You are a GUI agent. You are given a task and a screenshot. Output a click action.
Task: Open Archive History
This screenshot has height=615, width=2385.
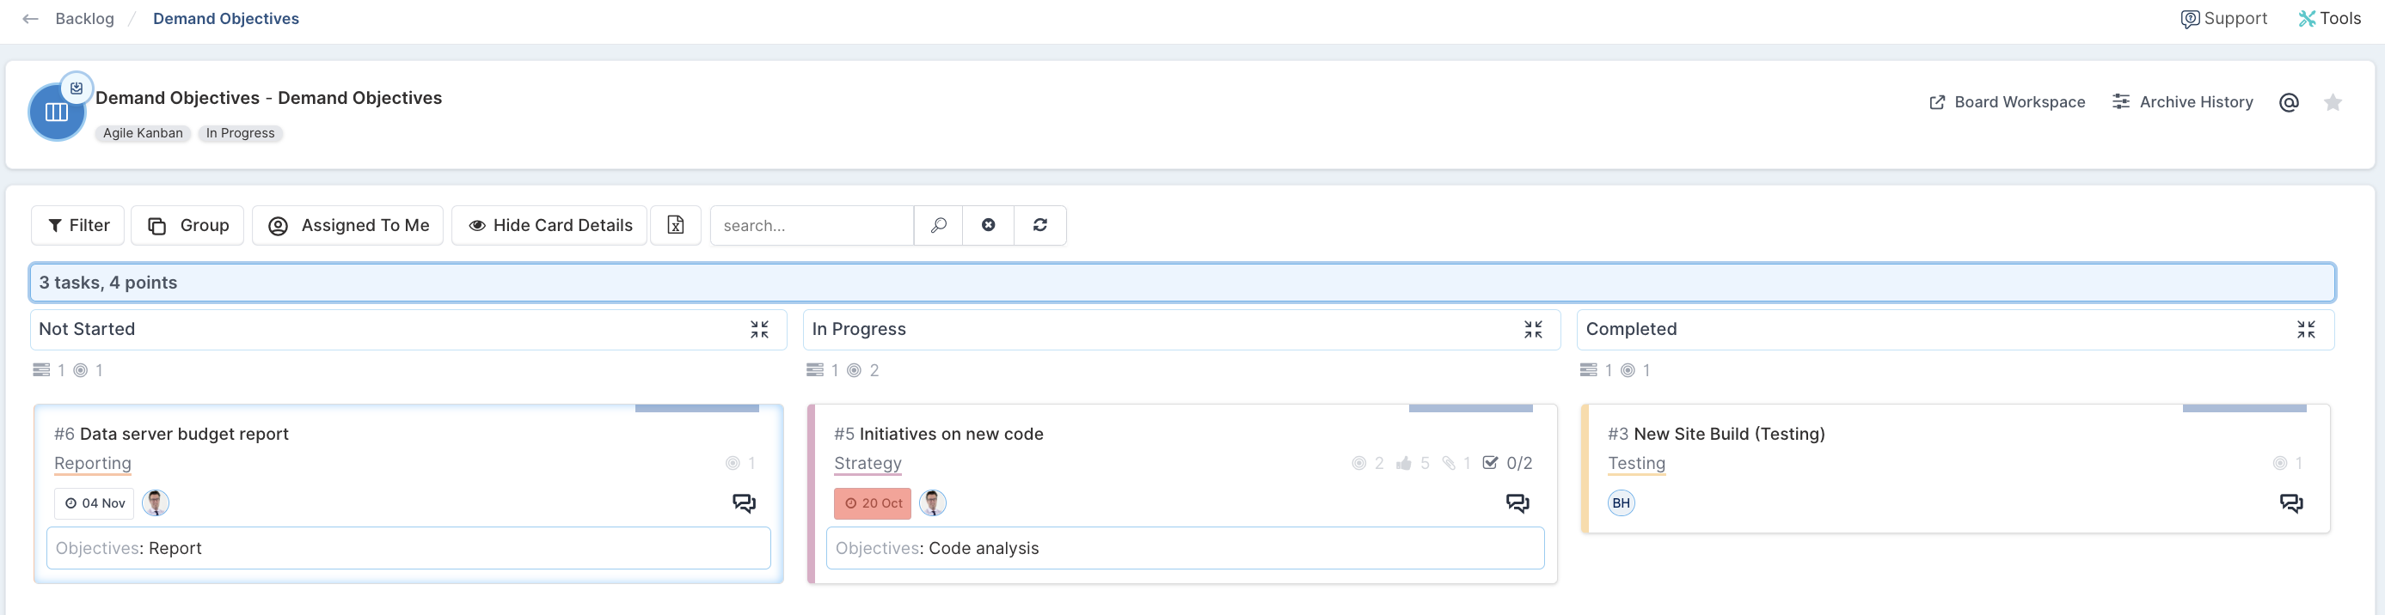pos(2182,101)
